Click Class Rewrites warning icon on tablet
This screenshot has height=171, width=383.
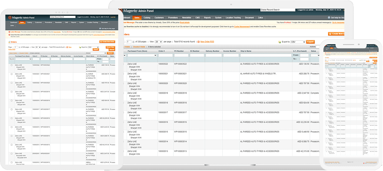9,35
